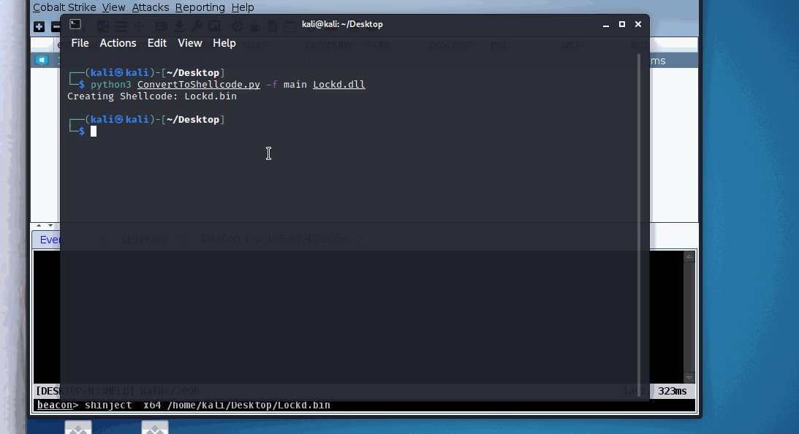Open the terminal File menu
The height and width of the screenshot is (434, 799).
[80, 43]
